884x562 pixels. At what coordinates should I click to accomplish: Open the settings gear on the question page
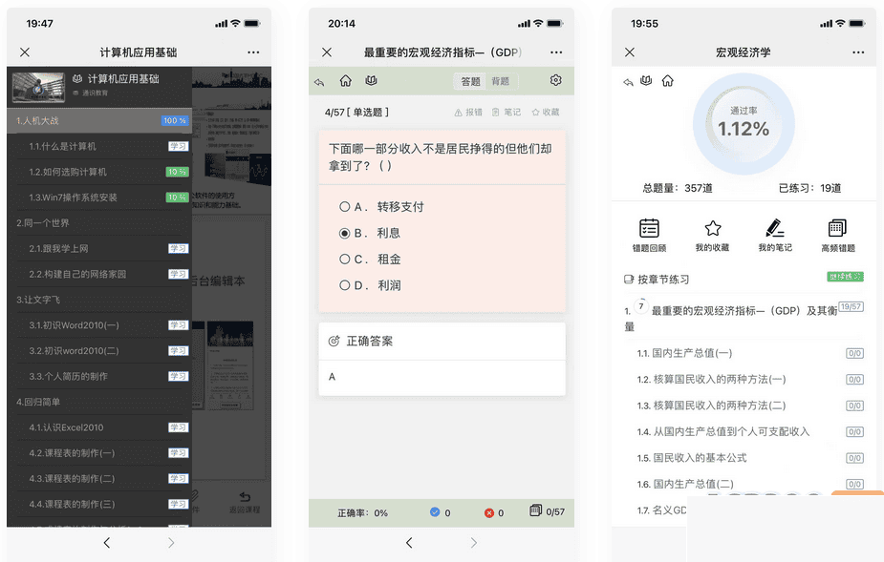[x=555, y=81]
